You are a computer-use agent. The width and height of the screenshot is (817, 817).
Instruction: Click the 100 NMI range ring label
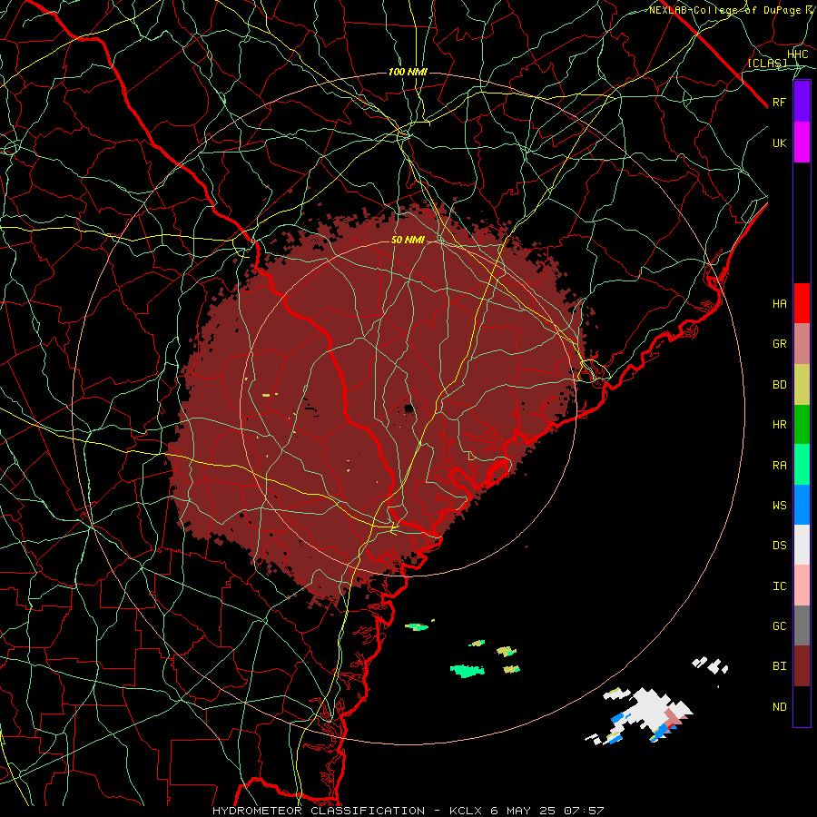point(408,72)
